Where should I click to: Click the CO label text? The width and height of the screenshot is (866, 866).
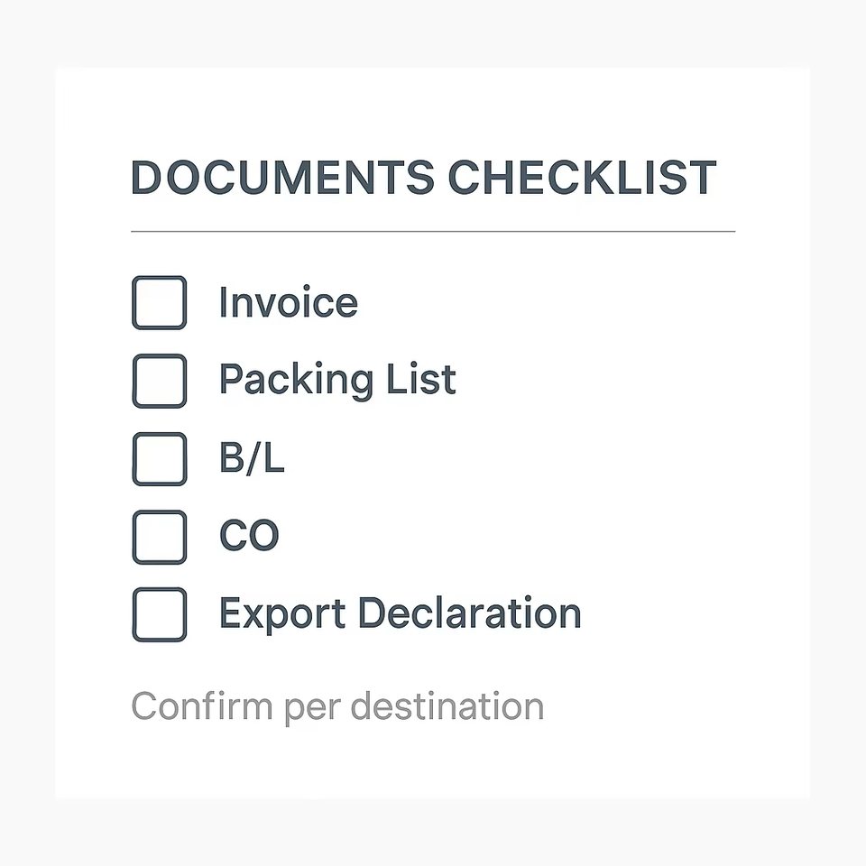(249, 537)
